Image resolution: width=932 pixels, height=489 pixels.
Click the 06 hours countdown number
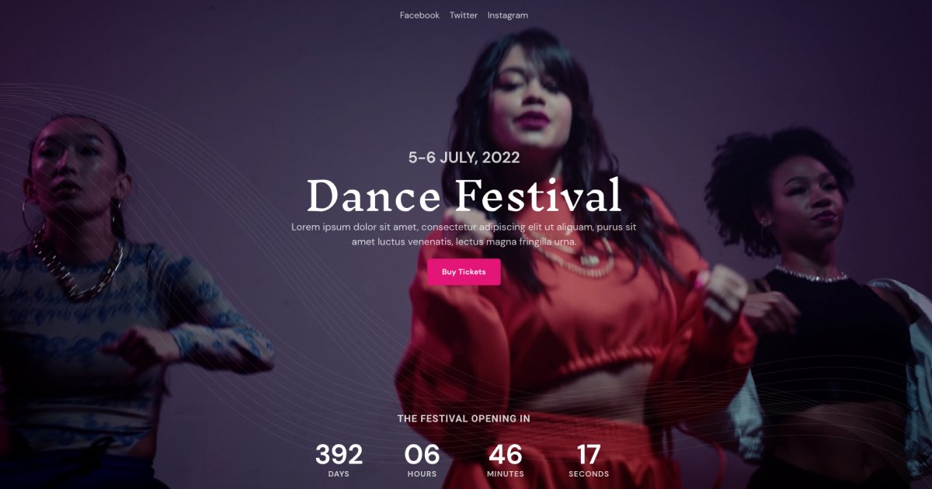click(422, 454)
